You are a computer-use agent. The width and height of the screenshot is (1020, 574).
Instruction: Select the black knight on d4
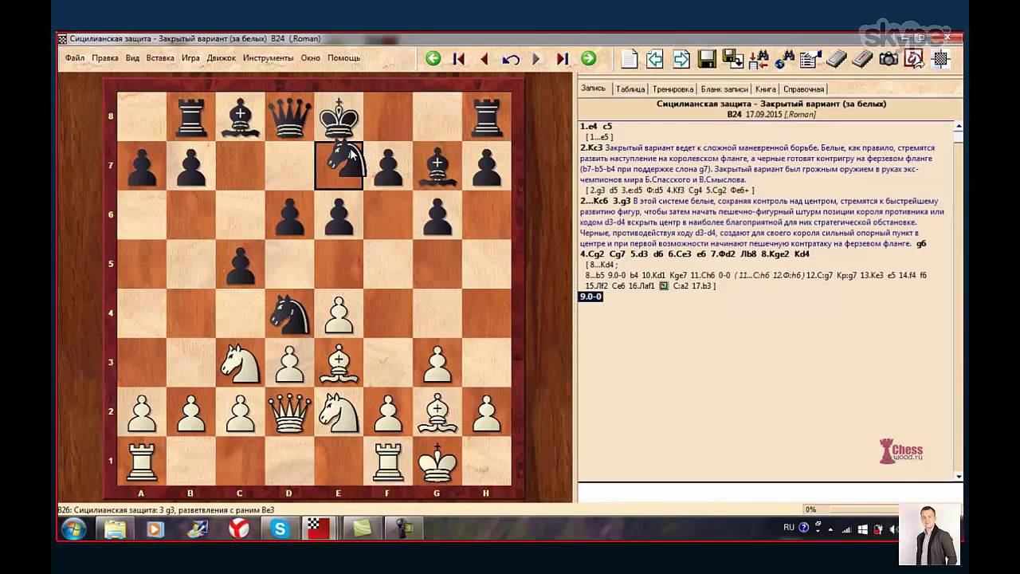(x=289, y=314)
